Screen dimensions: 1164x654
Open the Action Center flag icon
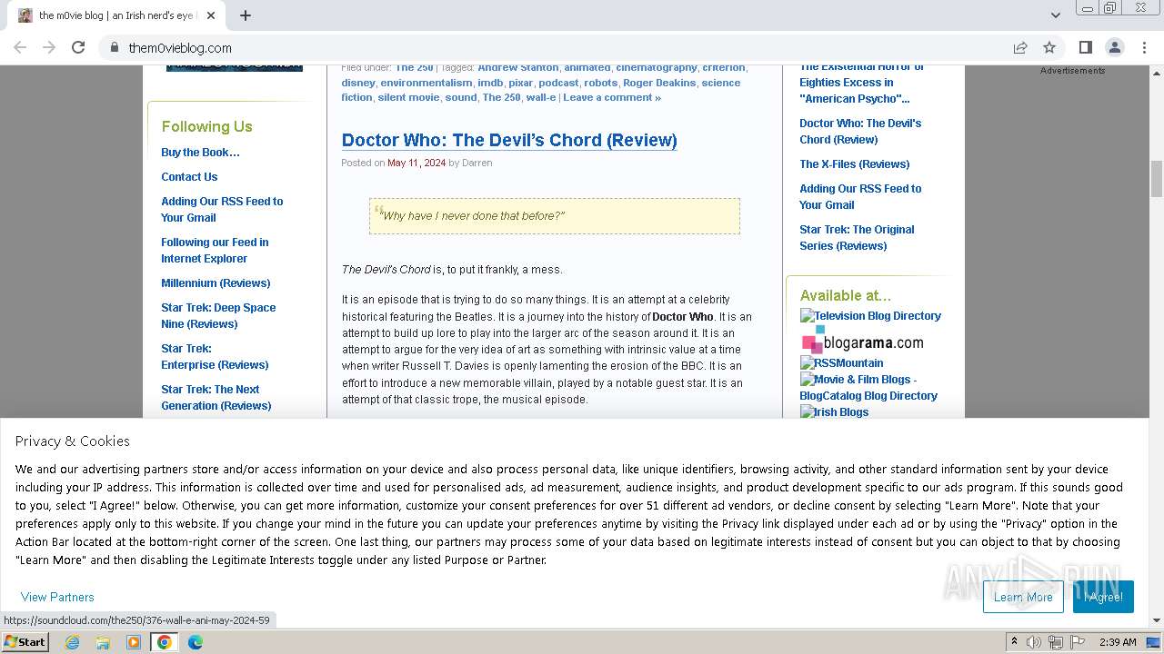point(1078,642)
